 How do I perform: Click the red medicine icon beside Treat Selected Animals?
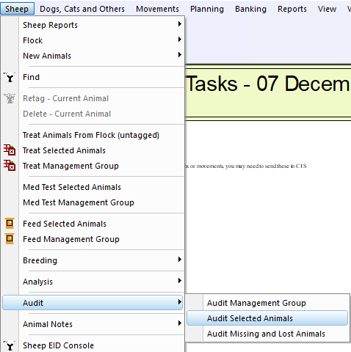click(10, 150)
